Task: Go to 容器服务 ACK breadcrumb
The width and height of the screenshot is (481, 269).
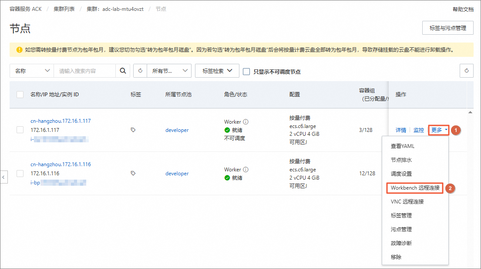Action: point(25,9)
